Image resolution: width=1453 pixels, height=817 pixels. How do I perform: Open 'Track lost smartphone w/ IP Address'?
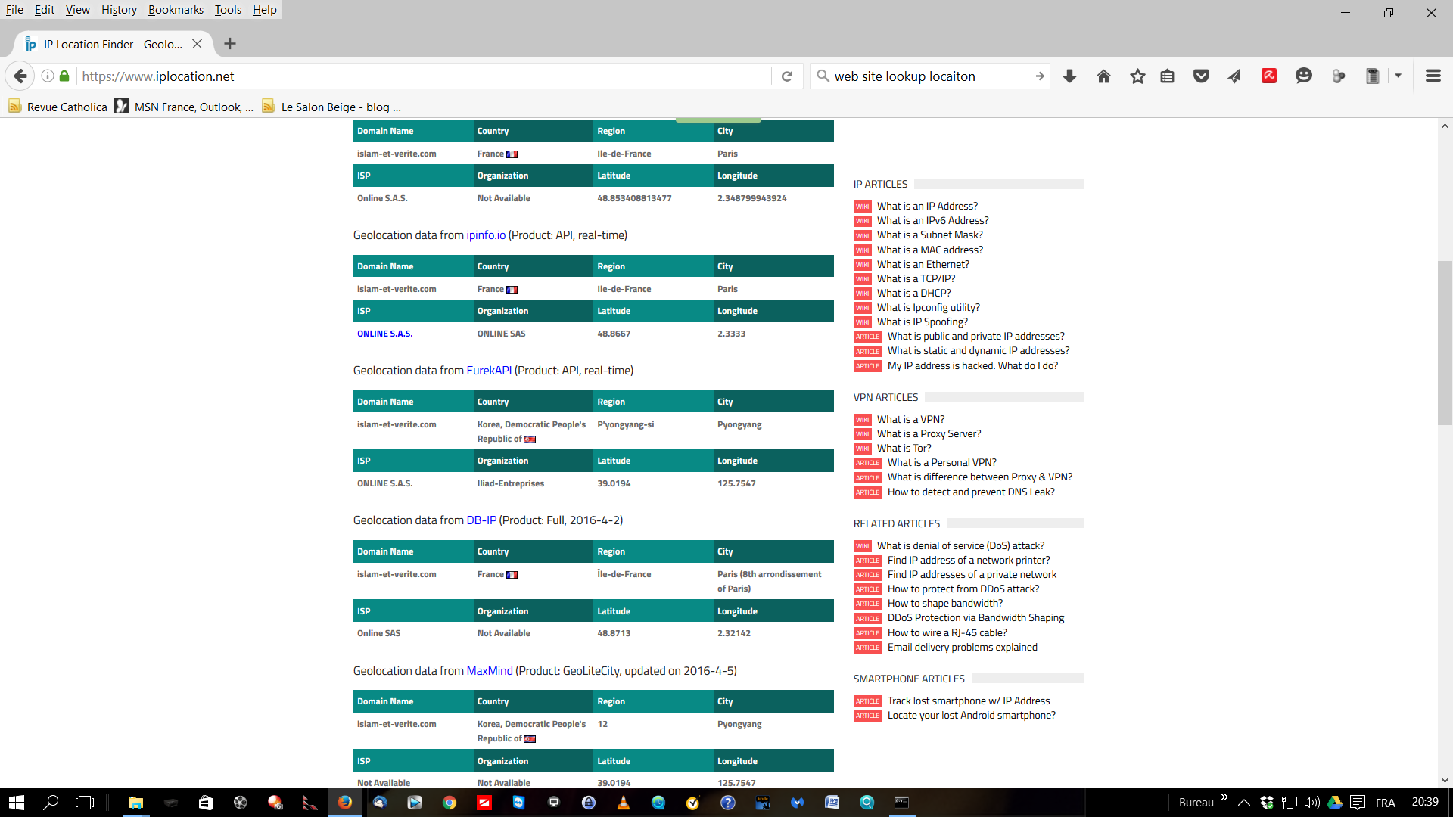point(969,701)
